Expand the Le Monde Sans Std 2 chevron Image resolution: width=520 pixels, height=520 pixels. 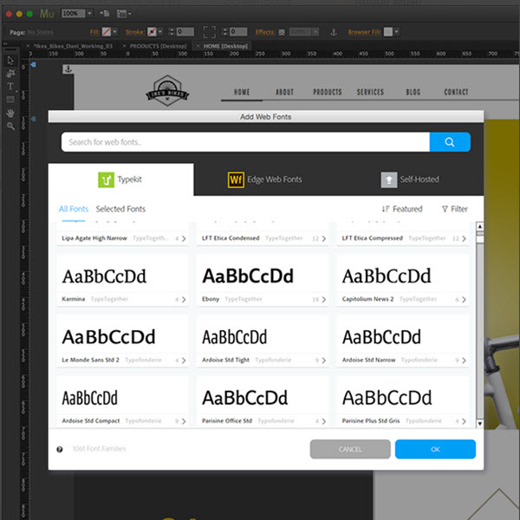(x=184, y=361)
